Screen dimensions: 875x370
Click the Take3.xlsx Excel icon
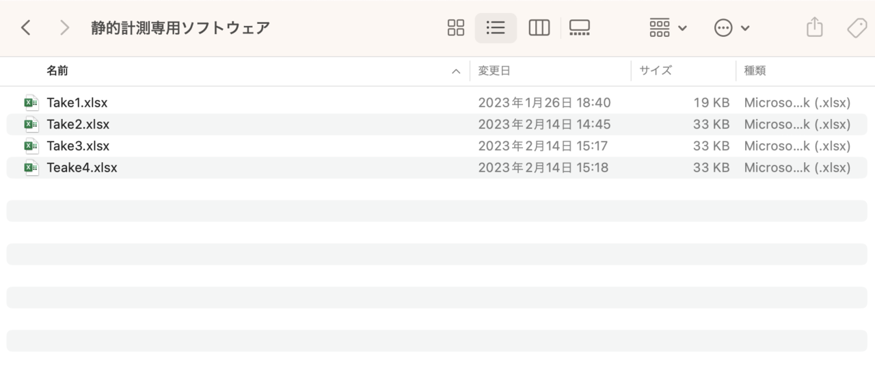31,146
